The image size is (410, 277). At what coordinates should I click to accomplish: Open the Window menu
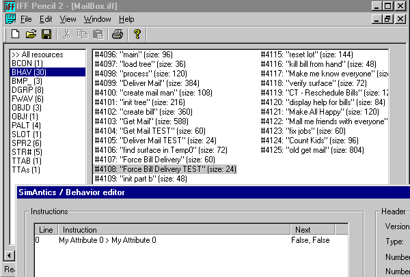97,19
